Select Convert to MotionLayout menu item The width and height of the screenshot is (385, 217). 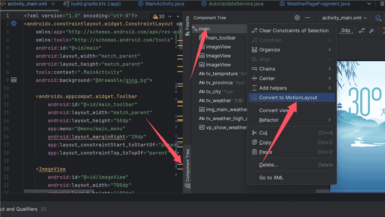pyautogui.click(x=288, y=97)
